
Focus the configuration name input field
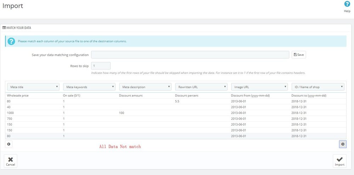pyautogui.click(x=190, y=55)
